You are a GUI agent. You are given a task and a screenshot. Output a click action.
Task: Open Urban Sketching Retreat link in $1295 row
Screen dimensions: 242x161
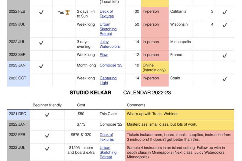(x=108, y=152)
